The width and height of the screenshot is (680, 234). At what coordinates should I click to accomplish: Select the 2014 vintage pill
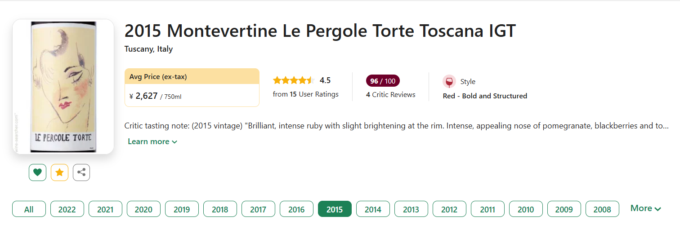coord(373,209)
